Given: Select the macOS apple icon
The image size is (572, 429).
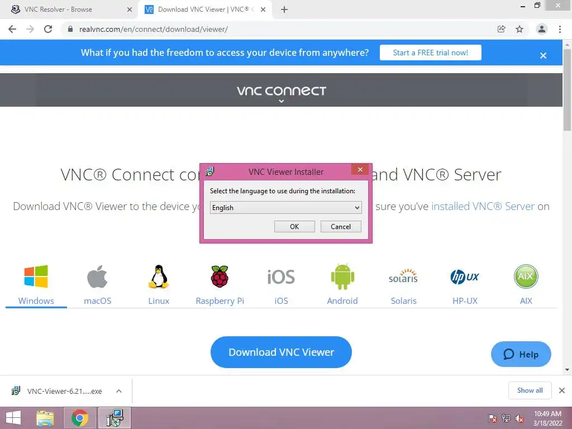Looking at the screenshot, I should (x=97, y=277).
